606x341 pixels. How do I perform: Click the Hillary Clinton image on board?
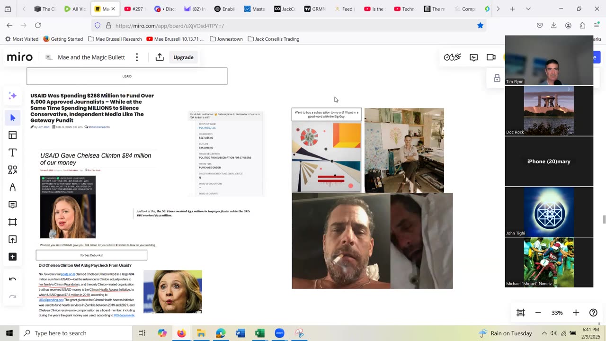coord(173,292)
